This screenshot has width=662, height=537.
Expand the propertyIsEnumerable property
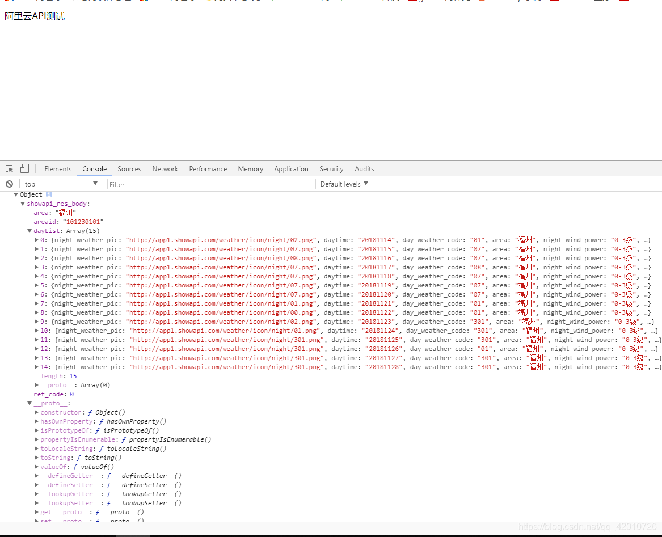pyautogui.click(x=36, y=439)
